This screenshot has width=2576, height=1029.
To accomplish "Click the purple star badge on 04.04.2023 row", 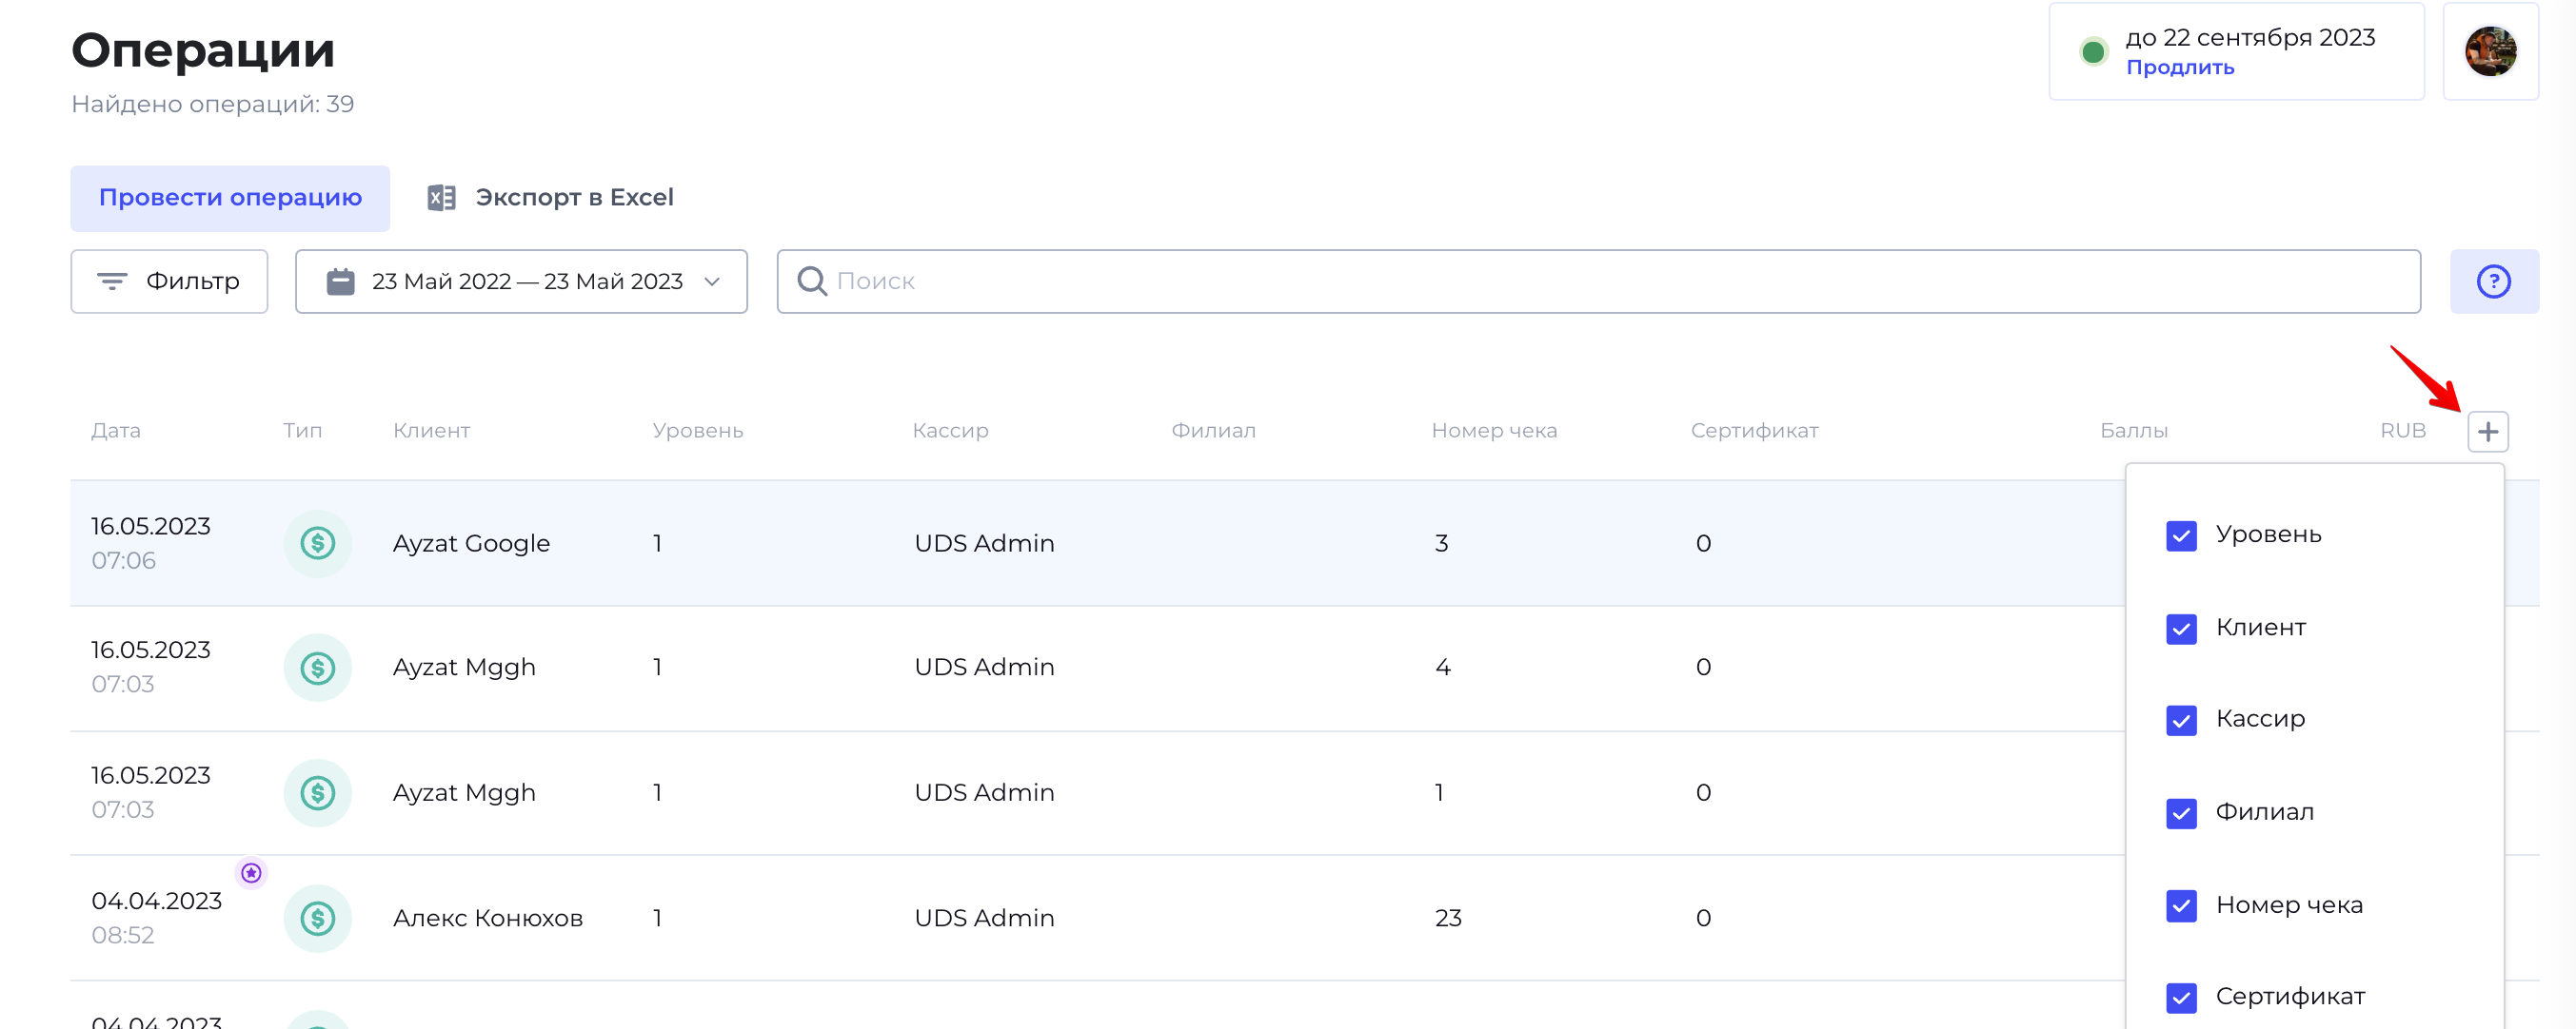I will click(251, 873).
